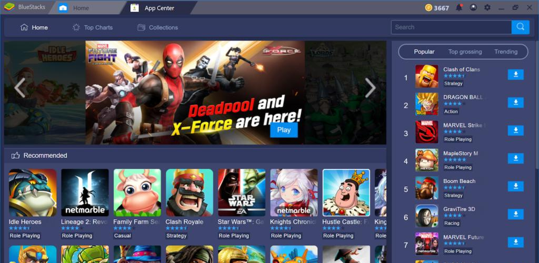Open DRAGON BALL app icon
The image size is (539, 263).
click(x=426, y=104)
